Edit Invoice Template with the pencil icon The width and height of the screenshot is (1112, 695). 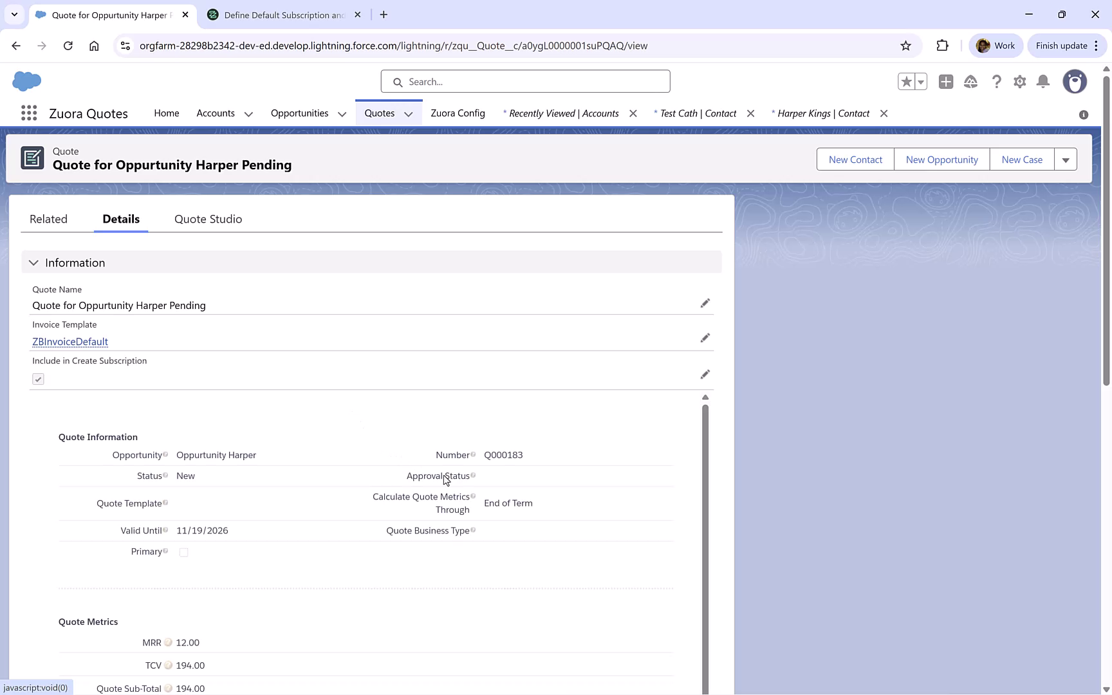[705, 338]
